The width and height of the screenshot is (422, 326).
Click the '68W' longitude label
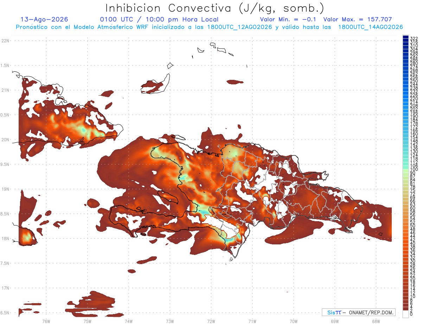[x=376, y=321]
